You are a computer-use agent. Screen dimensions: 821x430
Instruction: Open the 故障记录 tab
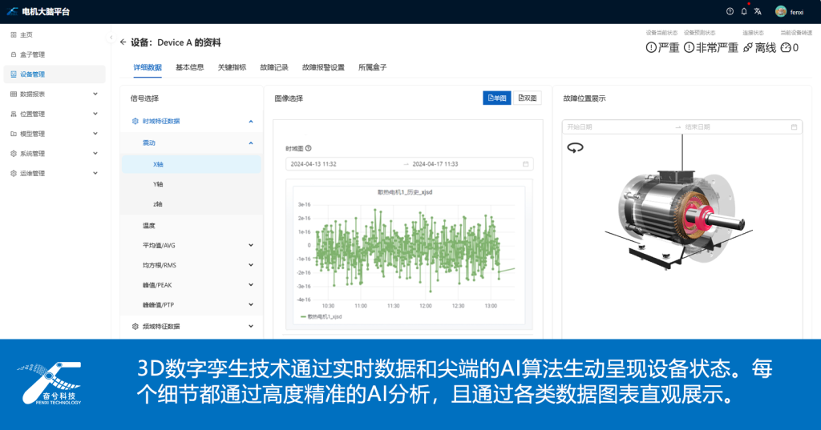click(x=273, y=67)
